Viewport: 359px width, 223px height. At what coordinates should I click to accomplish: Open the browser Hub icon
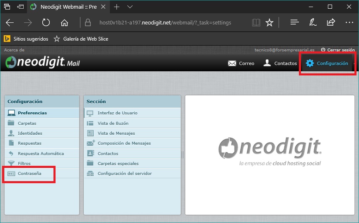click(x=294, y=22)
